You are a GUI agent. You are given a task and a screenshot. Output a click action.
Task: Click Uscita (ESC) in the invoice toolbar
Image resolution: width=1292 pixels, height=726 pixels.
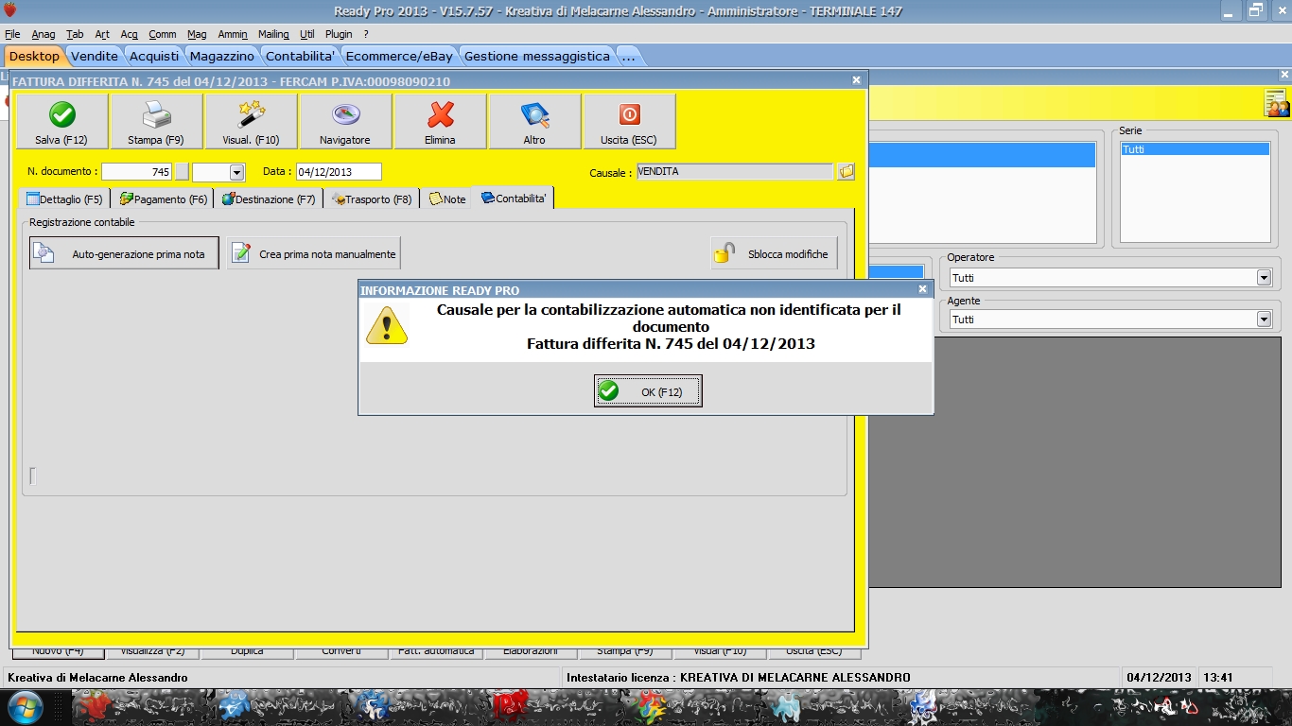[x=629, y=121]
